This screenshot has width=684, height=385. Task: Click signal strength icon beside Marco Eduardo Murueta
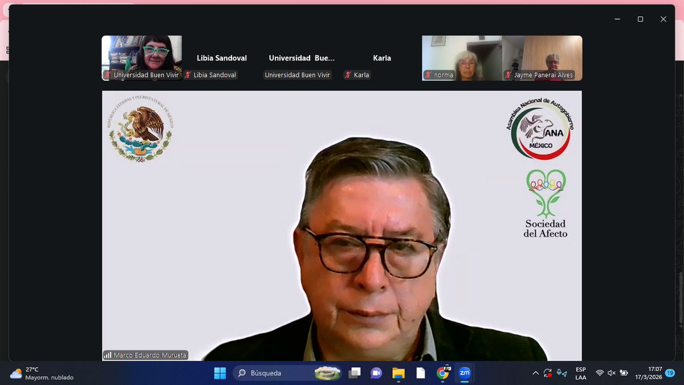coord(108,355)
